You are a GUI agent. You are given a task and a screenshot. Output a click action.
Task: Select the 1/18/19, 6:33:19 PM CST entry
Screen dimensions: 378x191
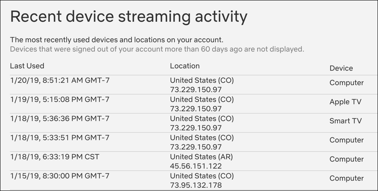[54, 157]
